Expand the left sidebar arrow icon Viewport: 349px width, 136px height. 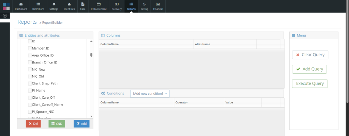tap(5, 16)
